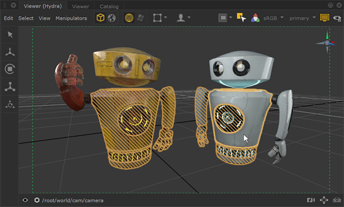Open the Manipulators menu
Viewport: 344px width, 207px height.
[71, 18]
